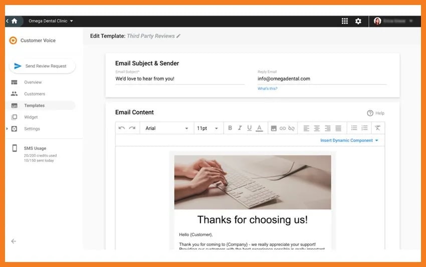Click the Email Subject input field
The width and height of the screenshot is (426, 267).
pyautogui.click(x=179, y=79)
